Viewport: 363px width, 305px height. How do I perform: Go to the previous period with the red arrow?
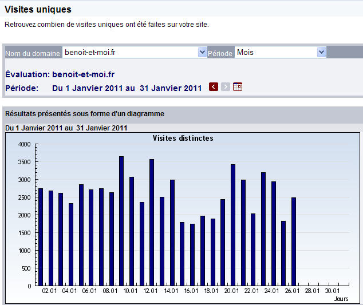[x=214, y=87]
